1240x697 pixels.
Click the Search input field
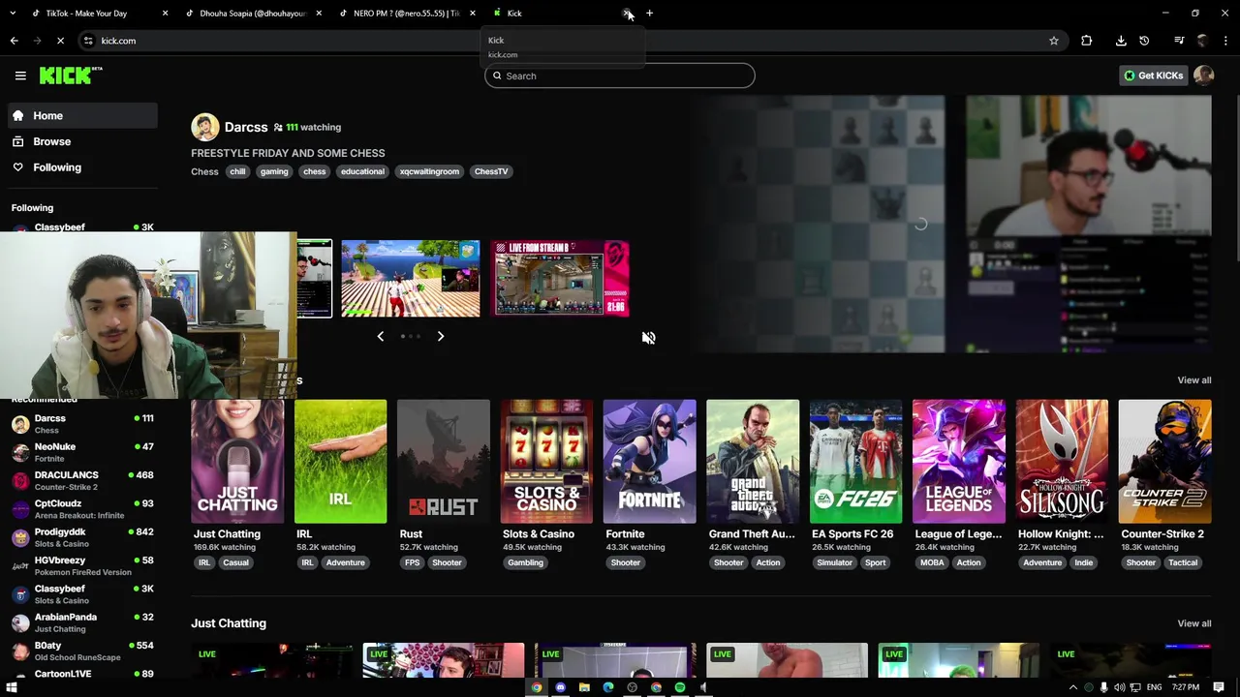[x=620, y=76]
